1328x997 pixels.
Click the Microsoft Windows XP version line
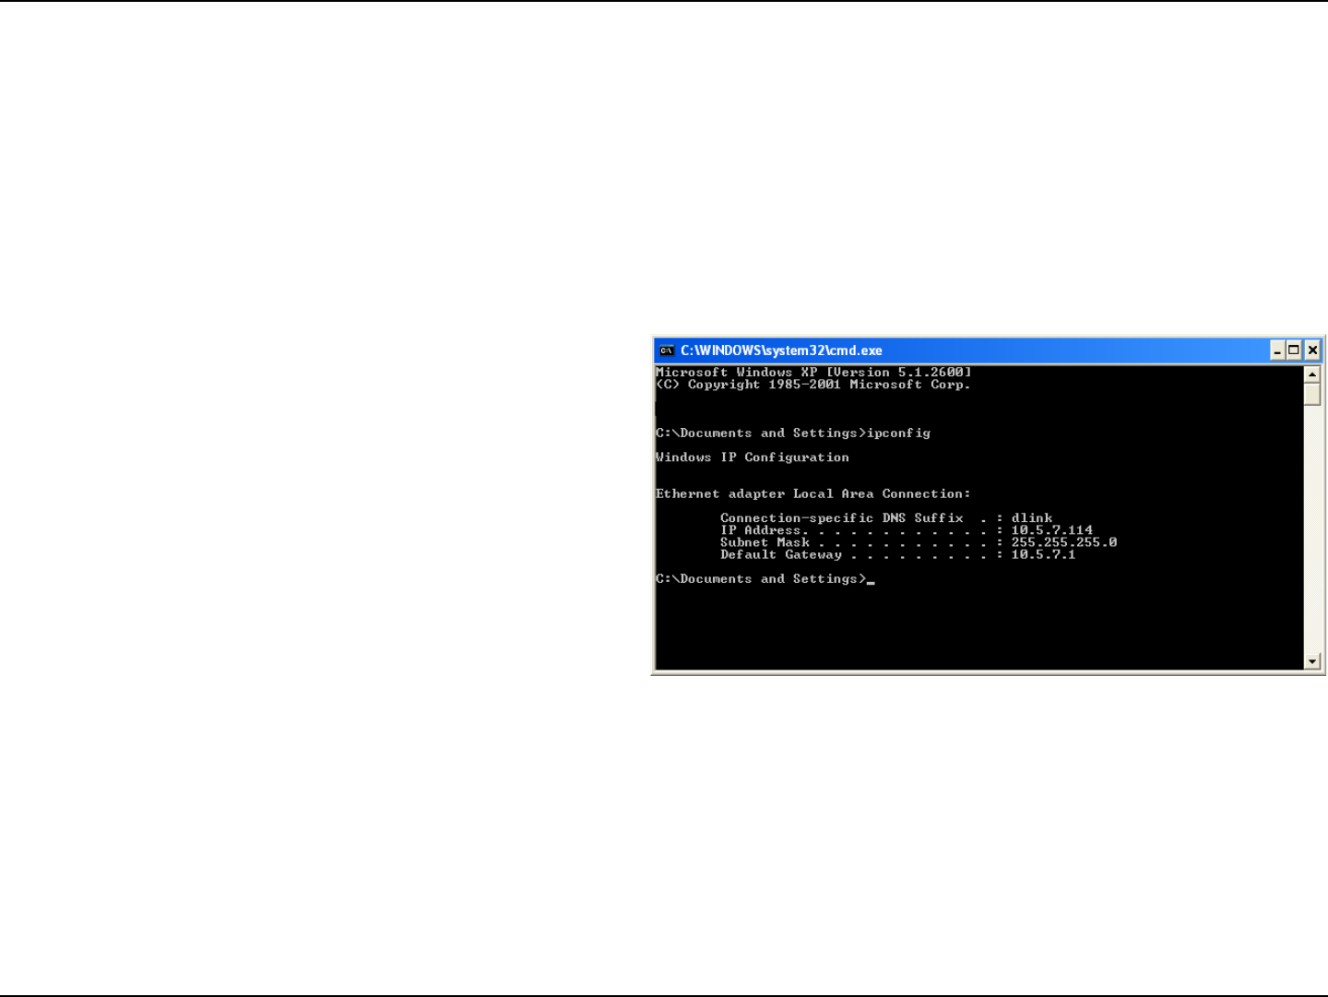[x=813, y=373]
